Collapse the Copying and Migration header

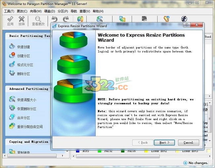(x=28, y=142)
